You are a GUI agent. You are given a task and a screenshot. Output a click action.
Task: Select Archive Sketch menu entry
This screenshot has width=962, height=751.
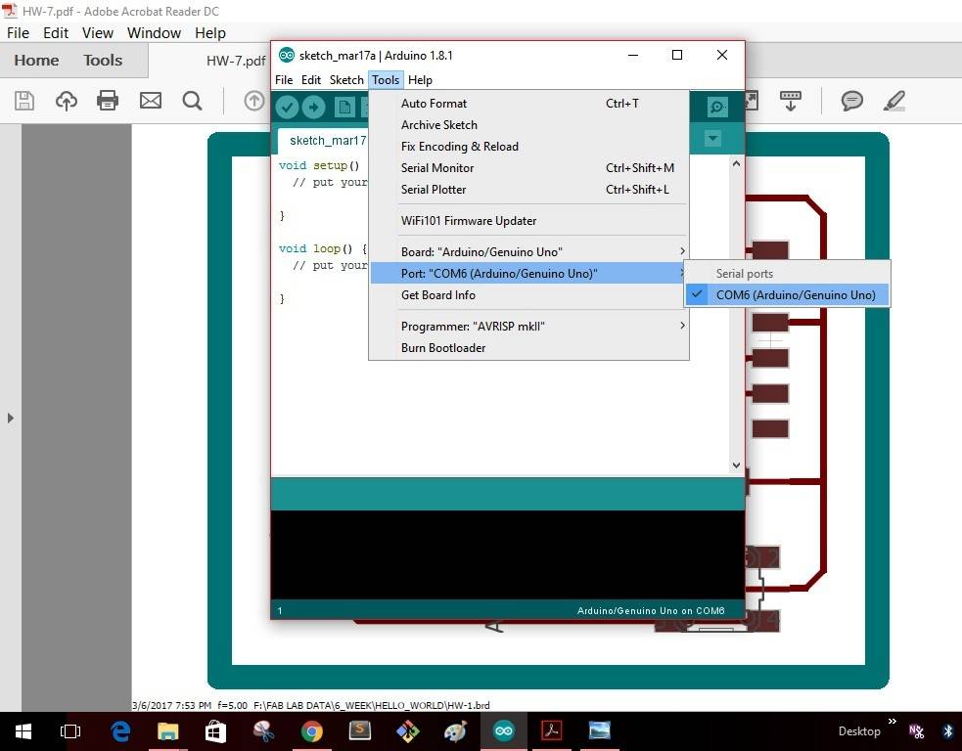tap(528, 125)
